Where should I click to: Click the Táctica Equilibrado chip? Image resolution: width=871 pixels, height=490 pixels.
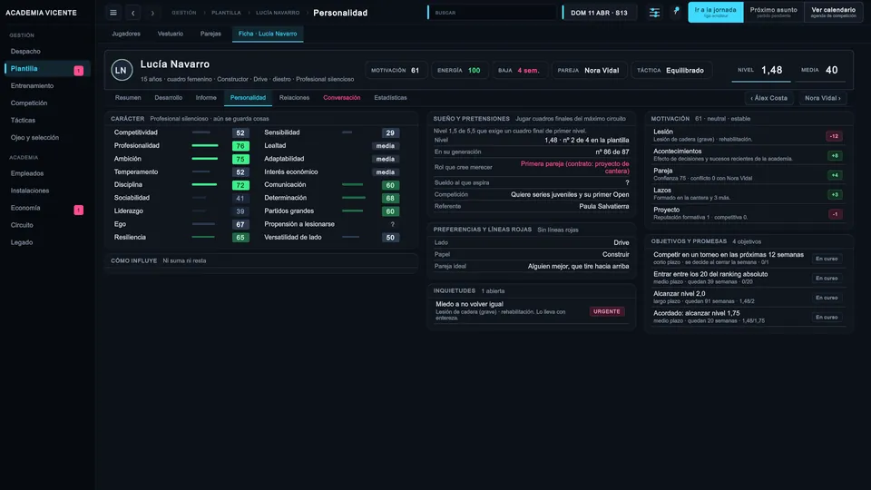[x=670, y=71]
